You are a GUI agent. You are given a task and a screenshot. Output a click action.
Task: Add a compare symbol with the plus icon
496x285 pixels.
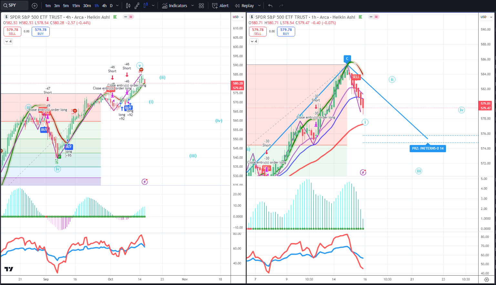pyautogui.click(x=35, y=5)
